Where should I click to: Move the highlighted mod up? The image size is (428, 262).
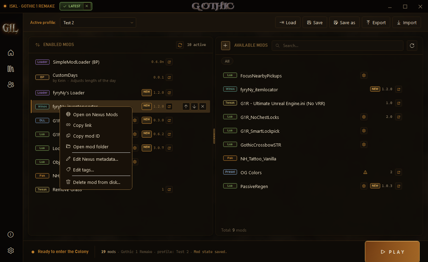[x=186, y=106]
